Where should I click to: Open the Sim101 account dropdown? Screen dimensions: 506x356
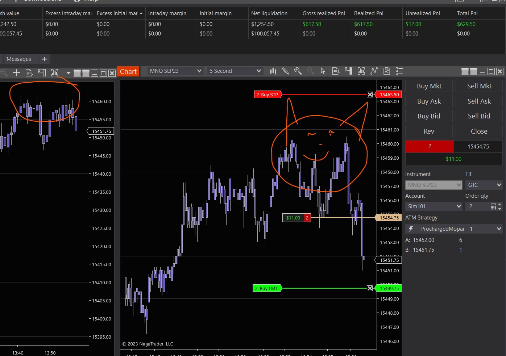coord(434,206)
